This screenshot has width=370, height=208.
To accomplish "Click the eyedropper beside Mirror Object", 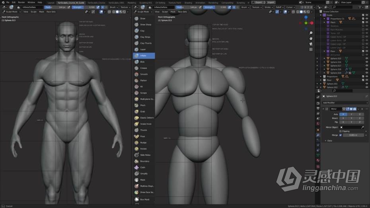I will (x=362, y=127).
